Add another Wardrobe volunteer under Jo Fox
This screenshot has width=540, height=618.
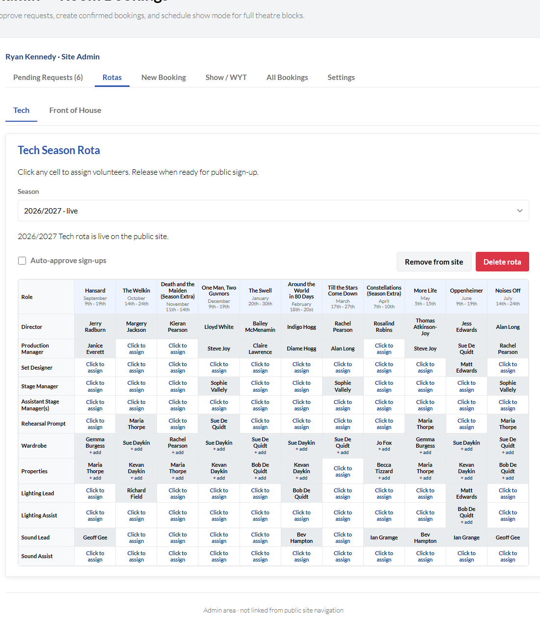(384, 449)
